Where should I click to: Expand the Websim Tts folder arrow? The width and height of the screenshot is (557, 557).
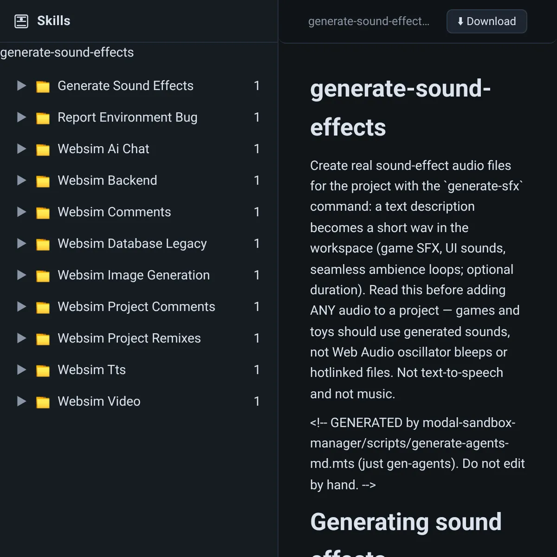[x=21, y=369]
